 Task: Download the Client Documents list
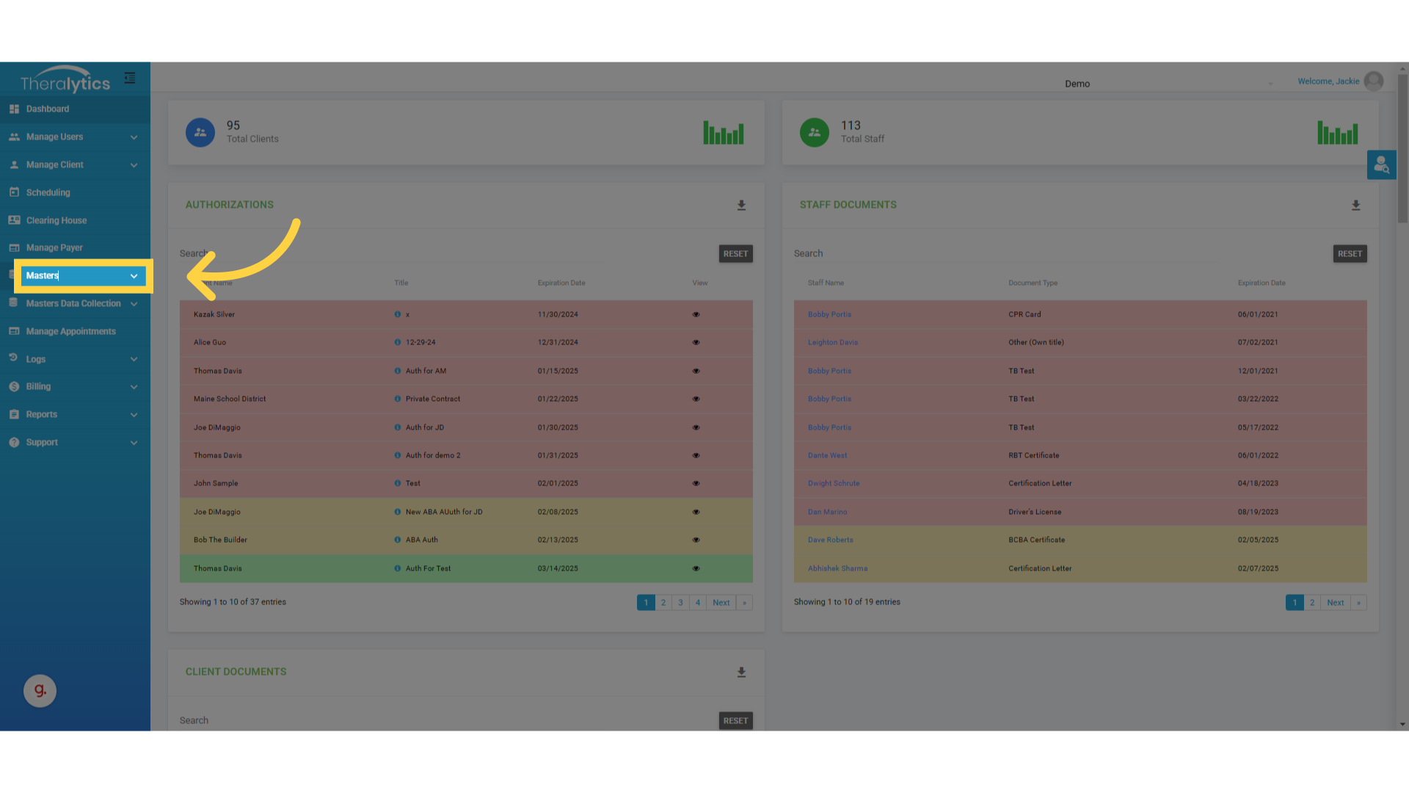pyautogui.click(x=741, y=673)
